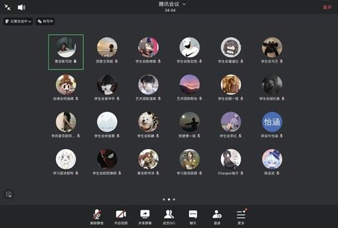Open the floating window icon at bottom left
This screenshot has width=338, height=228.
9,194
